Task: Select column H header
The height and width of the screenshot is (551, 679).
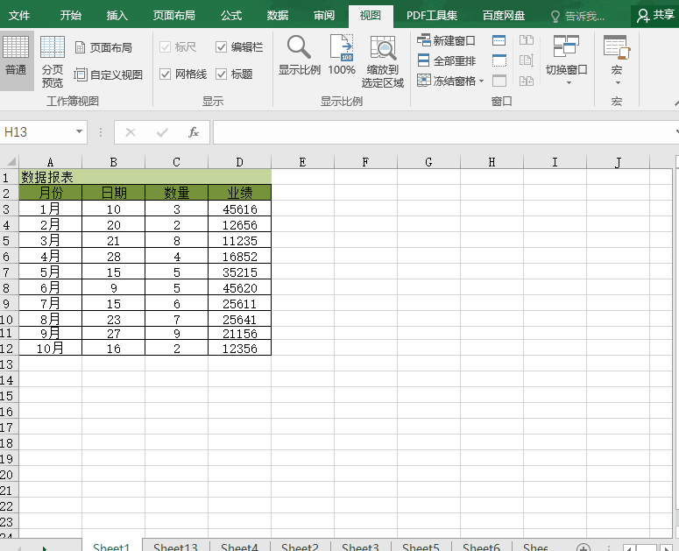Action: (492, 162)
